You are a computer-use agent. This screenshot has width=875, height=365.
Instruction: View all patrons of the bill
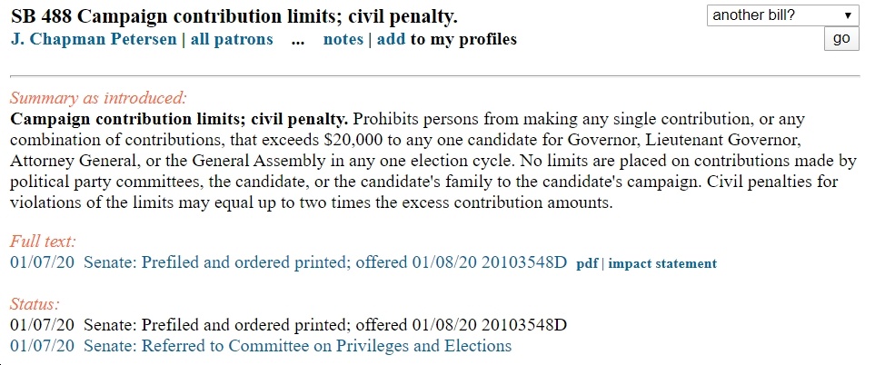(232, 40)
